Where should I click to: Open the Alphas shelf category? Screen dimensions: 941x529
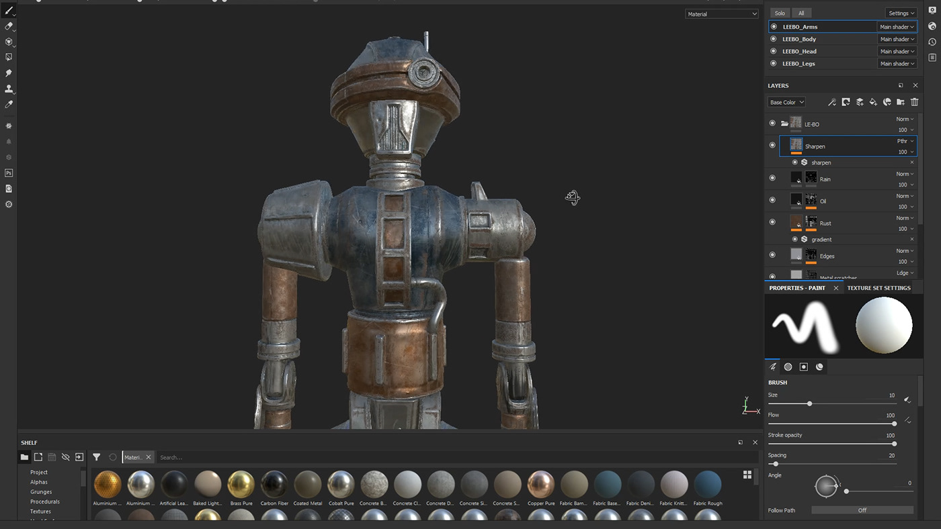39,482
